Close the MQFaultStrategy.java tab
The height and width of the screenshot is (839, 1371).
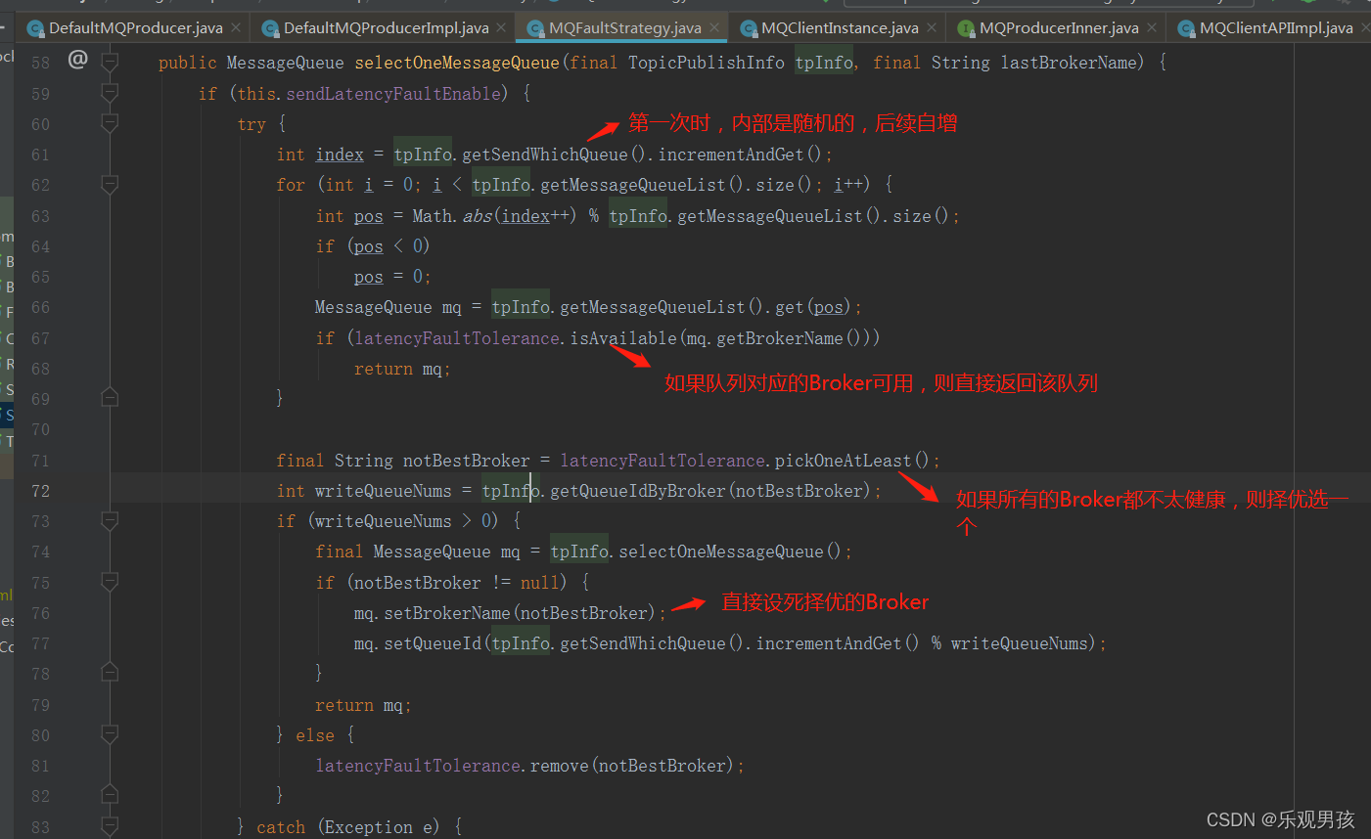(x=713, y=27)
